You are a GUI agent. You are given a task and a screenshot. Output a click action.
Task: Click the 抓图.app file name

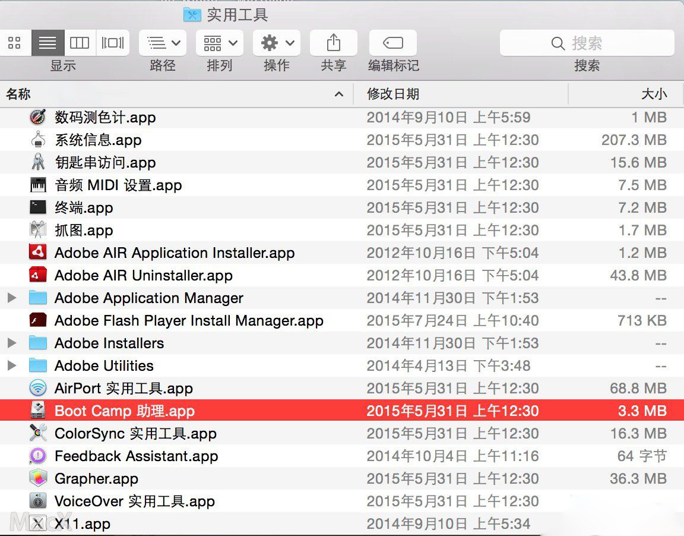pos(84,231)
